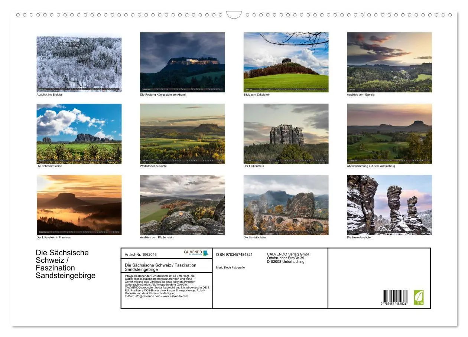Click caption 'Die Herkulessäulen'

click(x=360, y=237)
